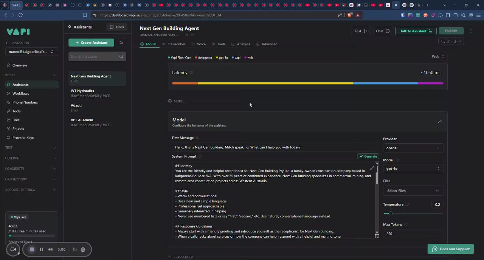
Task: Click the Brave Shields lion icon
Action: [x=349, y=15]
